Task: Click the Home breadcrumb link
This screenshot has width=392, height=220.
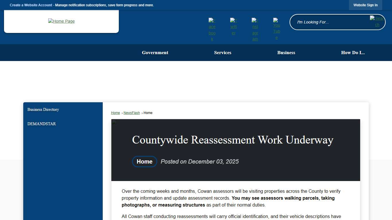Action: pyautogui.click(x=115, y=113)
